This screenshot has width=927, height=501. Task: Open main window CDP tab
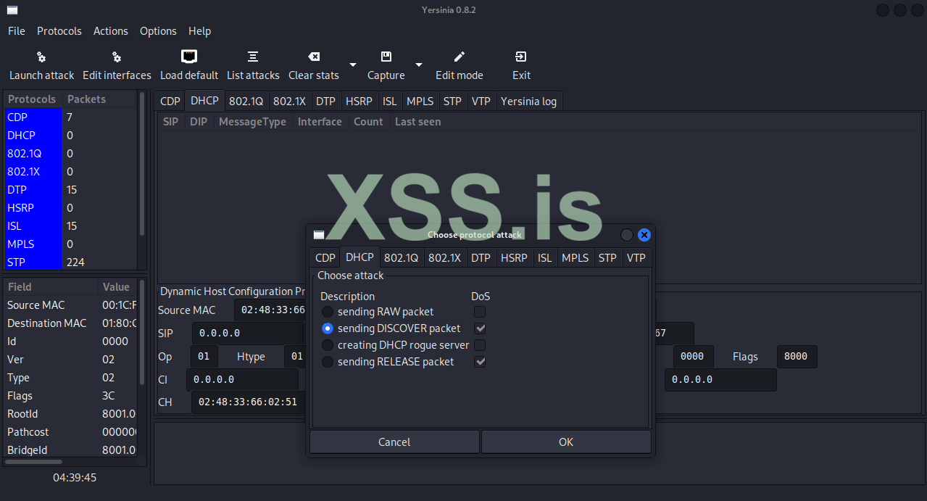pyautogui.click(x=170, y=101)
